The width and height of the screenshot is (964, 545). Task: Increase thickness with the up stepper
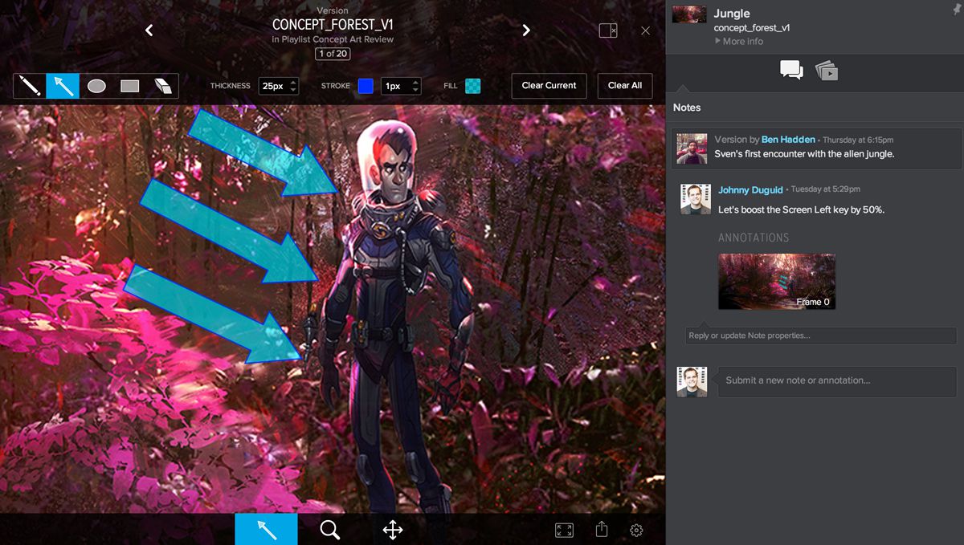tap(293, 82)
